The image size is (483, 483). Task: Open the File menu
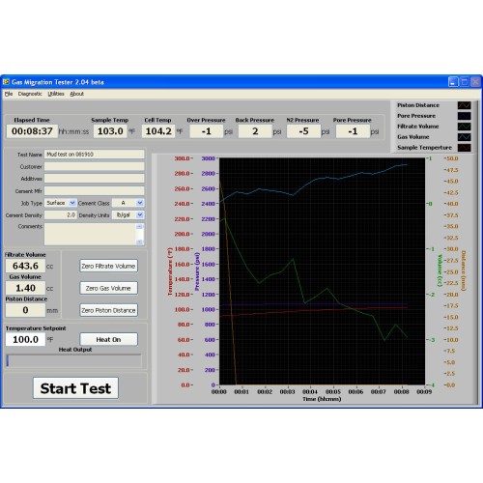point(9,94)
